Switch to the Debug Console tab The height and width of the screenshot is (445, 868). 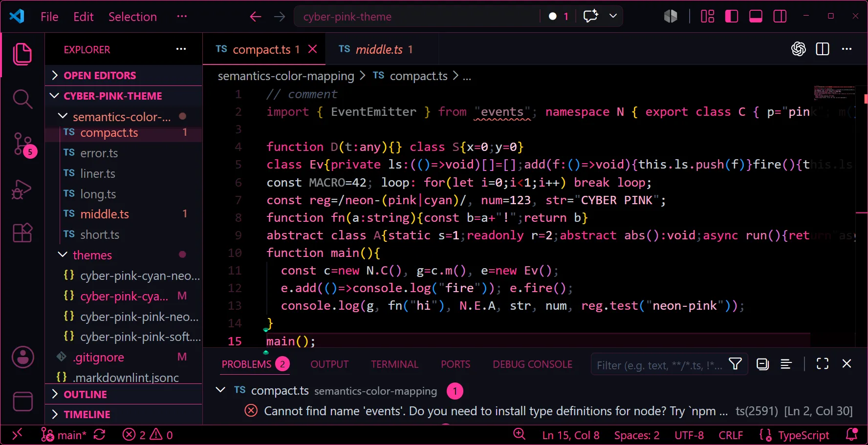tap(532, 364)
